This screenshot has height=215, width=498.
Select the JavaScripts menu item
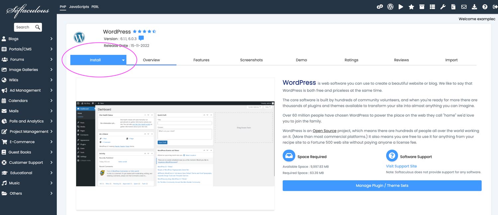point(79,7)
